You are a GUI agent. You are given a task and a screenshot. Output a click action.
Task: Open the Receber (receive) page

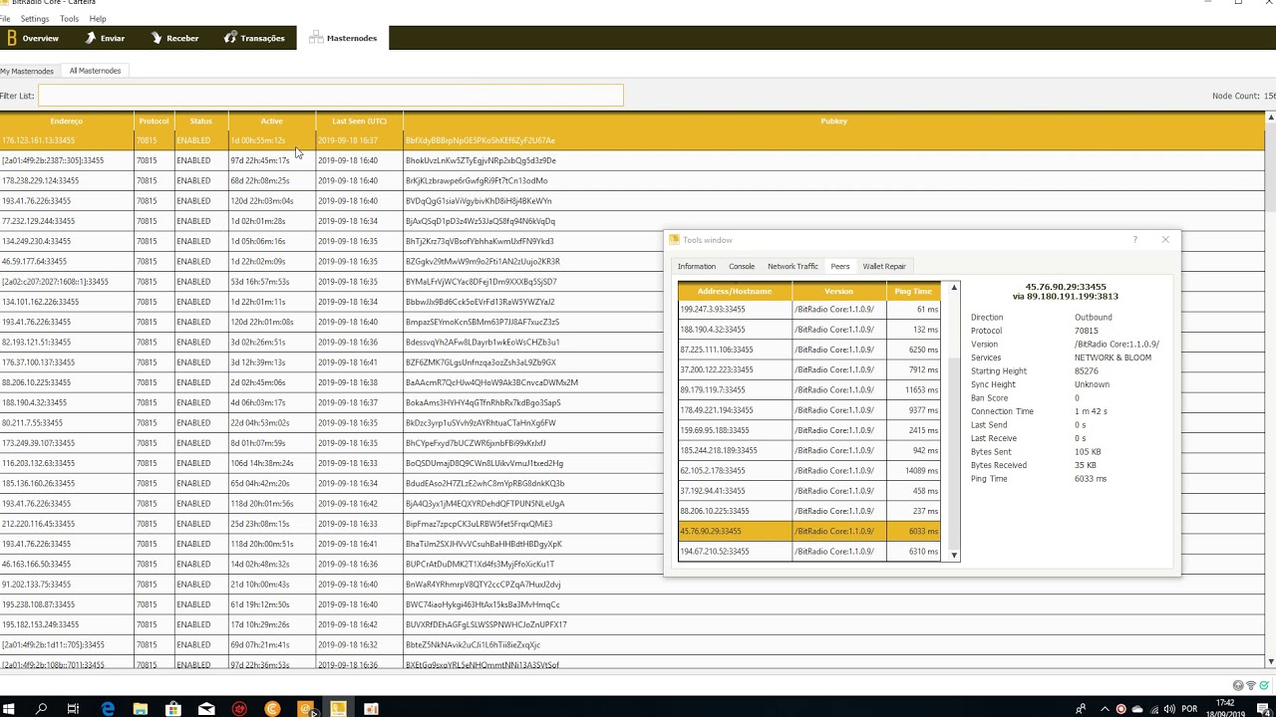click(x=174, y=38)
